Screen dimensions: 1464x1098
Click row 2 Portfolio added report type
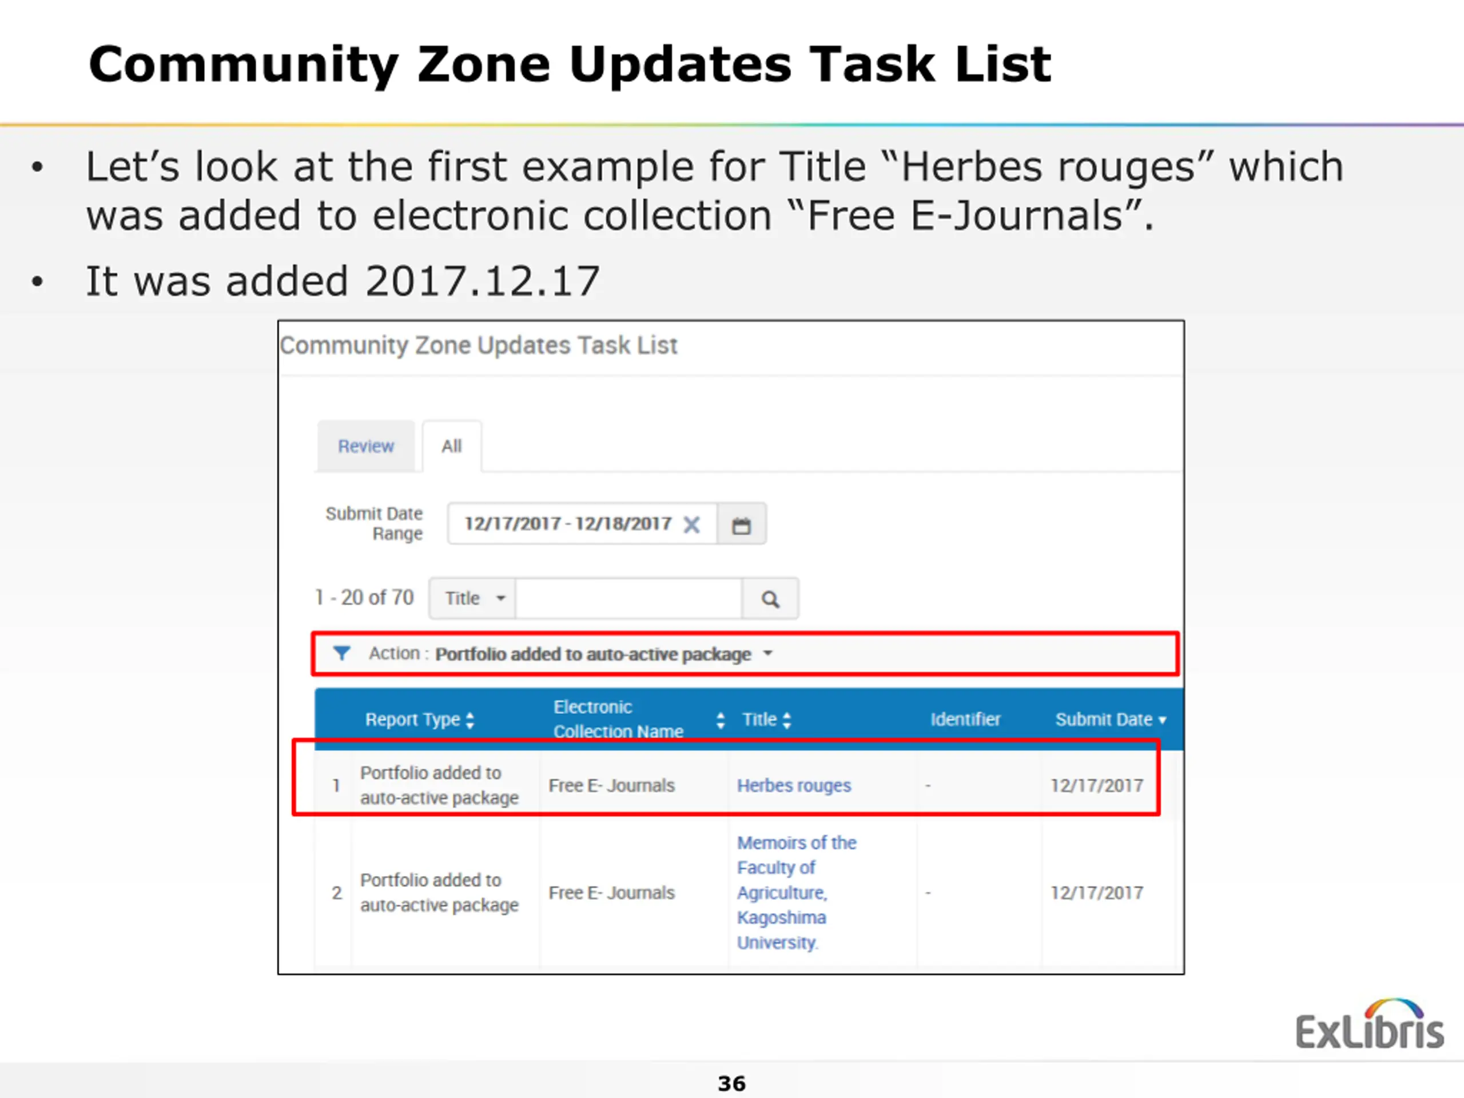(439, 893)
